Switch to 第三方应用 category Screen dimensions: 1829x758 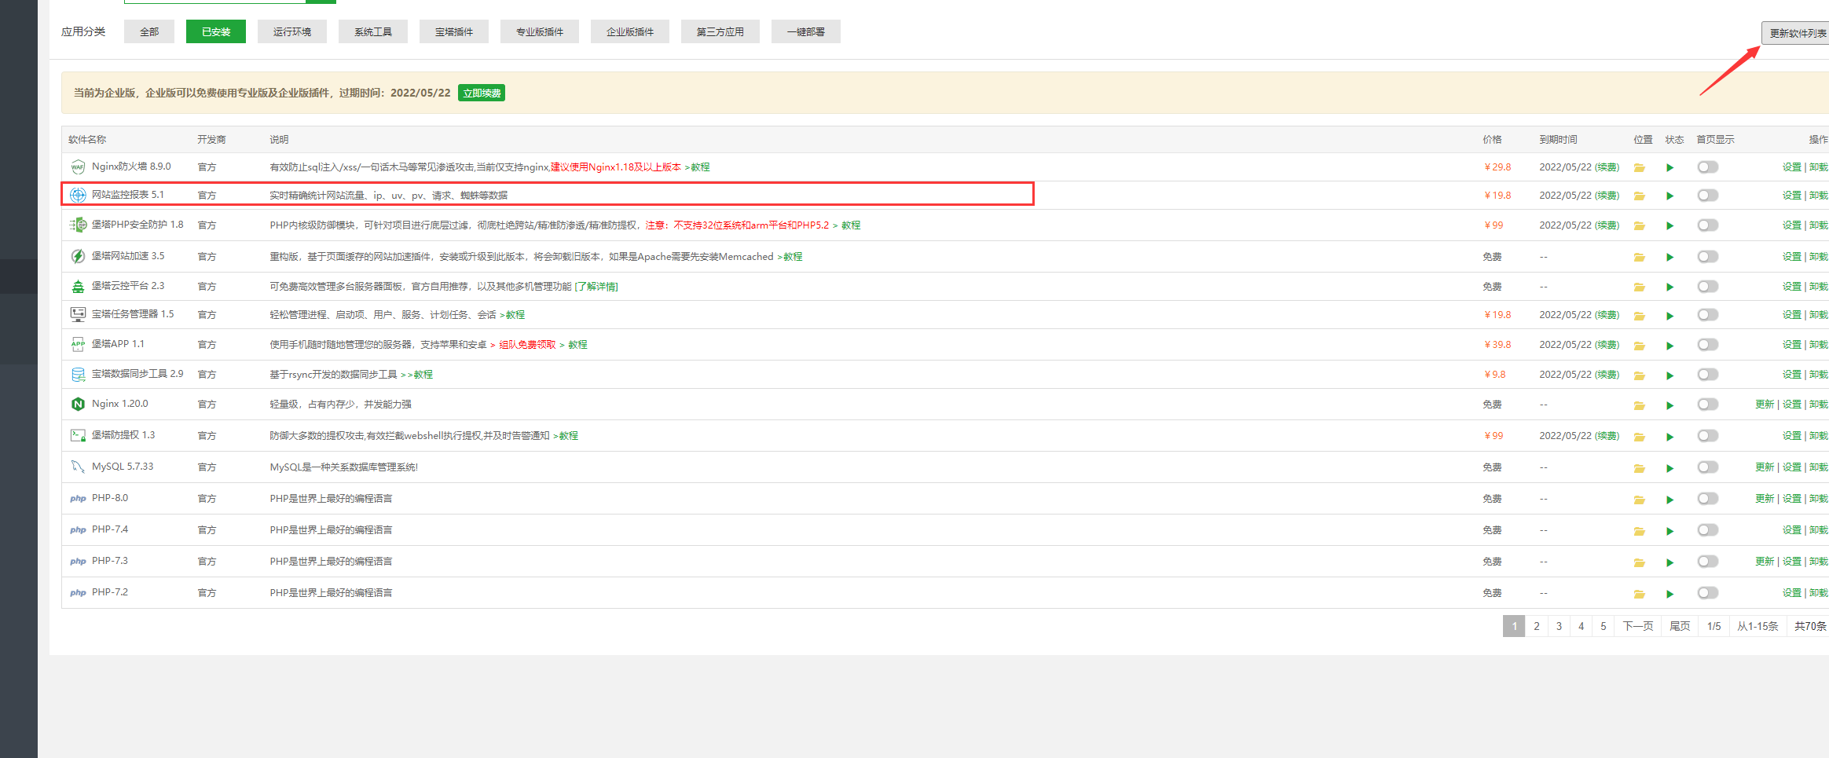click(x=720, y=31)
